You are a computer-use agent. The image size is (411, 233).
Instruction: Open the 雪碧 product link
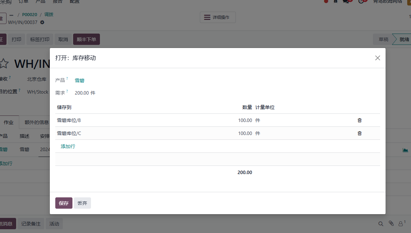coord(79,81)
